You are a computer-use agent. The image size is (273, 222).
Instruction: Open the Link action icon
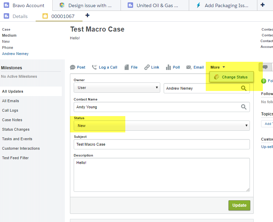(147, 67)
